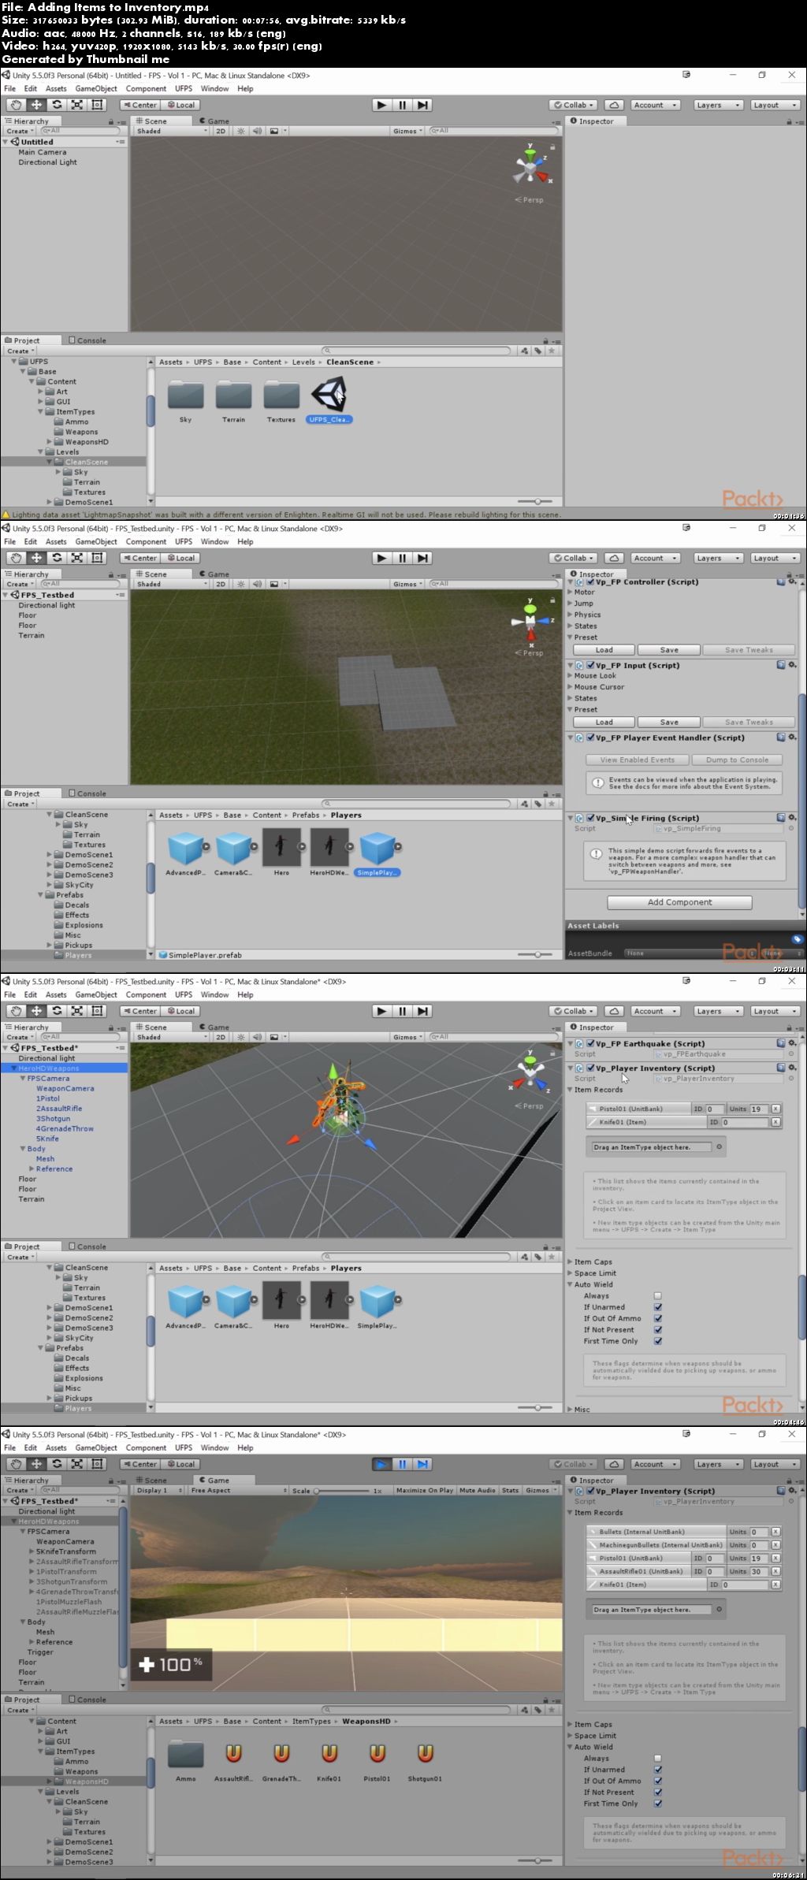Image resolution: width=807 pixels, height=1880 pixels.
Task: Open gear menu of Vp_FP Earthquake script
Action: 792,1043
